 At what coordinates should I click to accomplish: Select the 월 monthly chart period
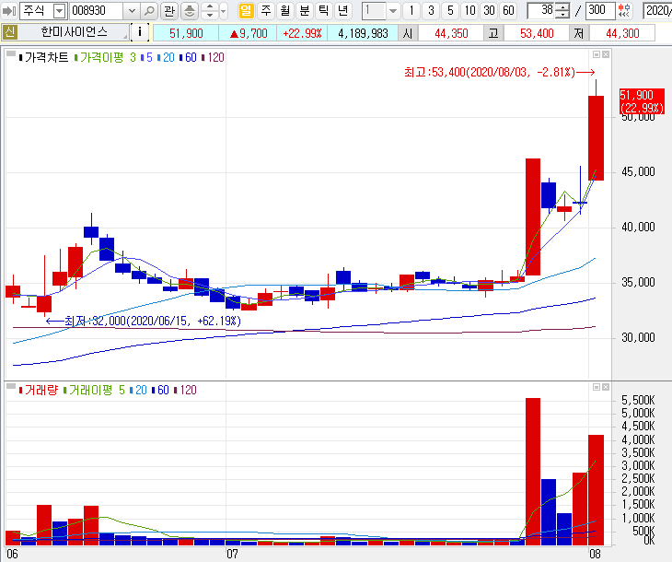pyautogui.click(x=285, y=10)
